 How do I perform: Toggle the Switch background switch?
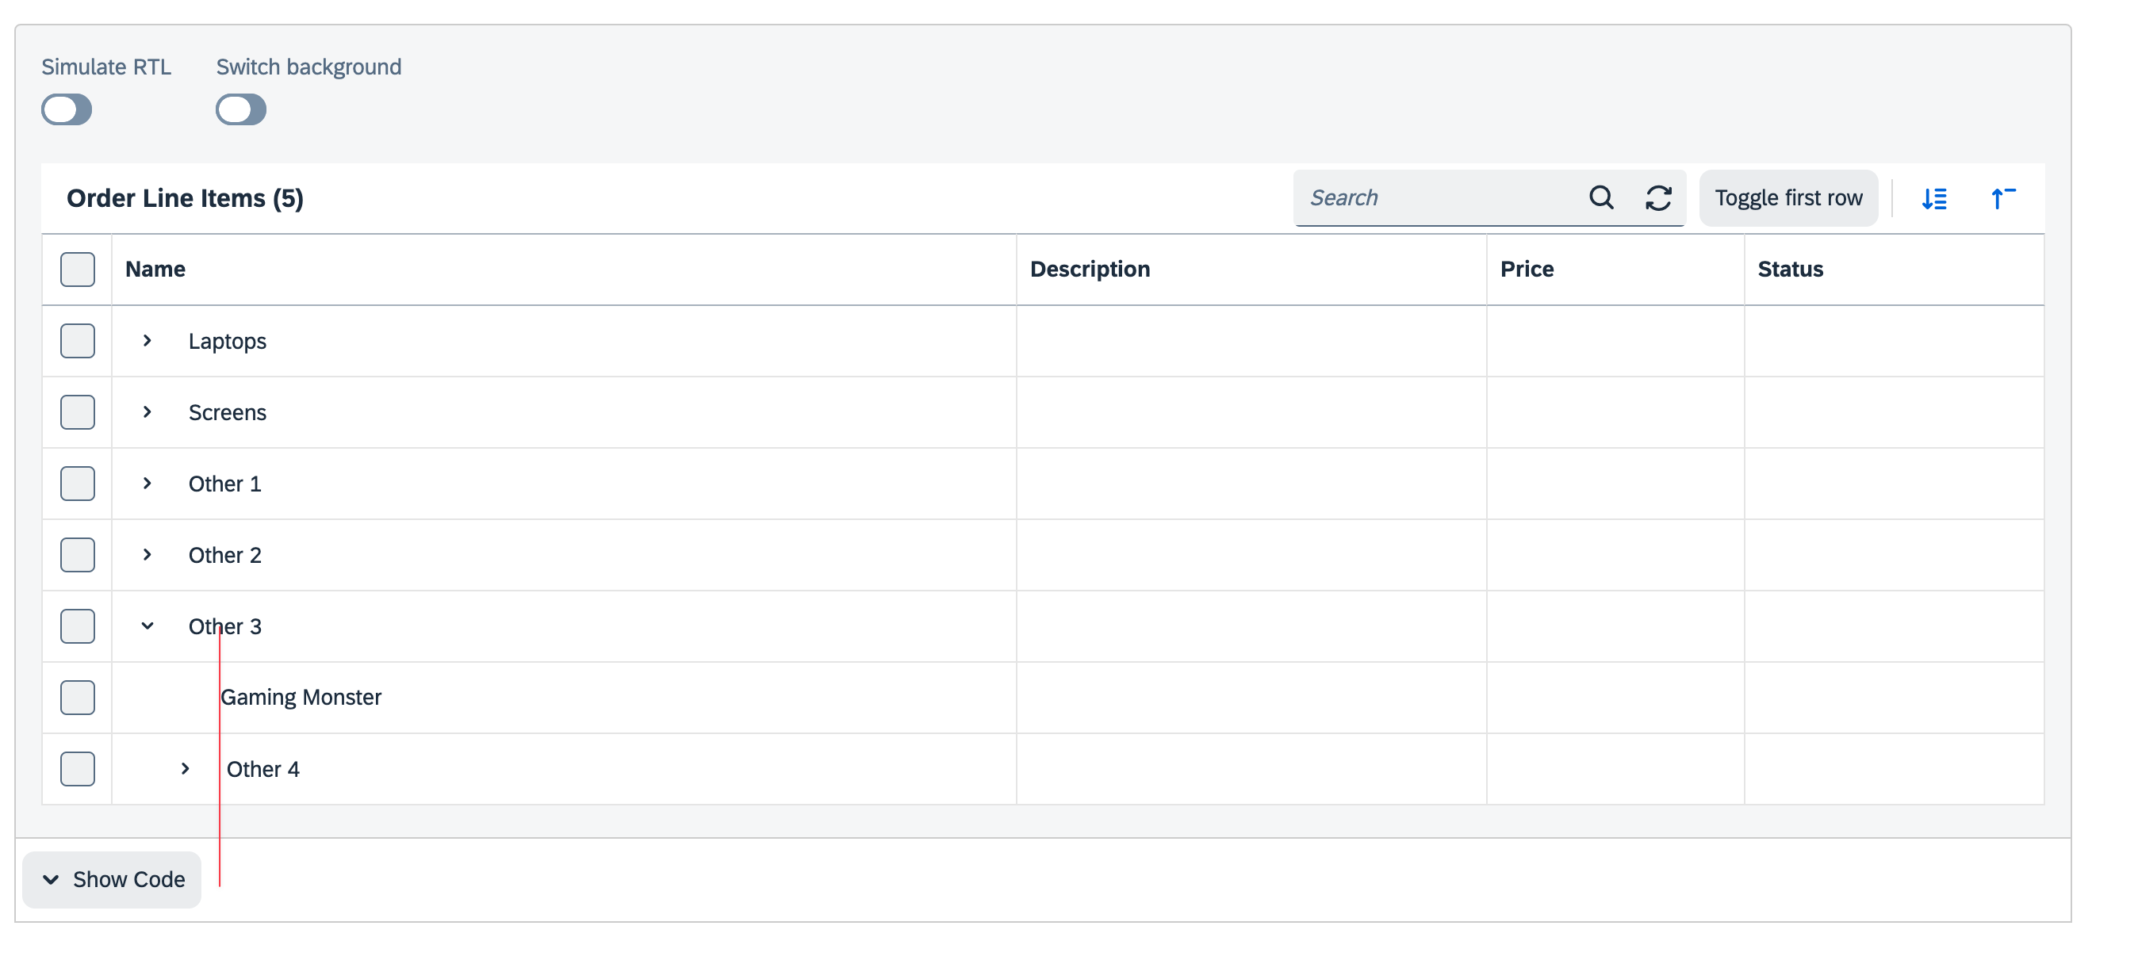[242, 109]
